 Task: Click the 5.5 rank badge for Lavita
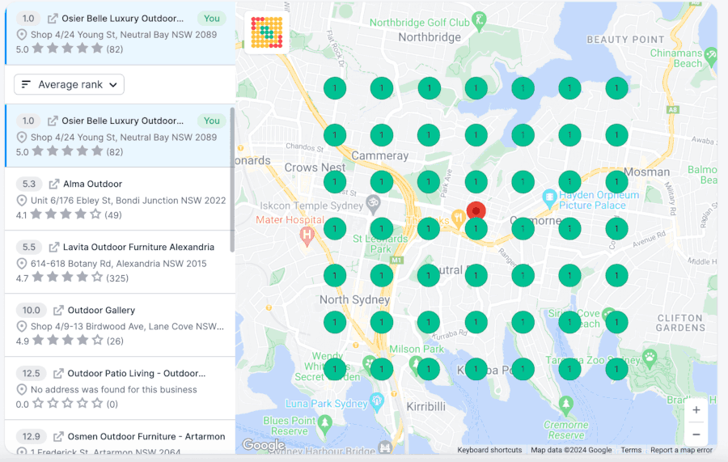click(29, 247)
